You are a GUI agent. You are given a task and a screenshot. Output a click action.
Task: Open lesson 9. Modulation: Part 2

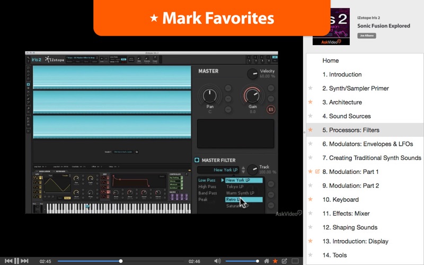[x=365, y=186]
